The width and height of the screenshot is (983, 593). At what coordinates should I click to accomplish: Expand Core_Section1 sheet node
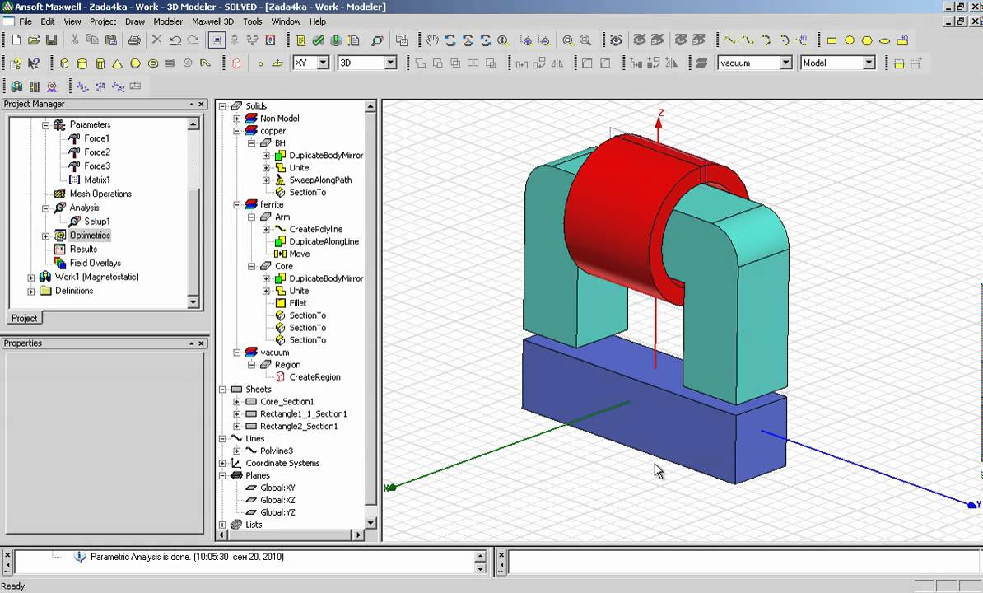pyautogui.click(x=237, y=402)
